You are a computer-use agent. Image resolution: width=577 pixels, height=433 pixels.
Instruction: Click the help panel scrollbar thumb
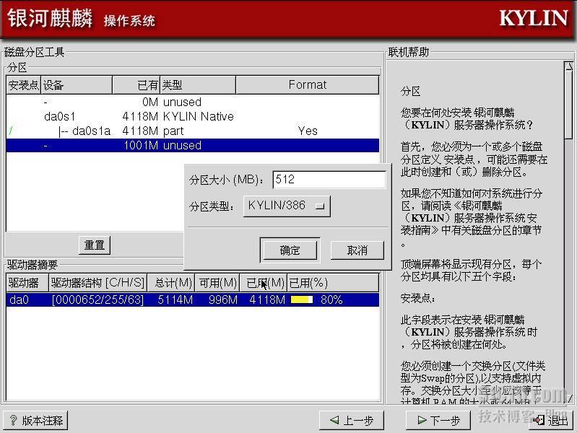(x=569, y=105)
